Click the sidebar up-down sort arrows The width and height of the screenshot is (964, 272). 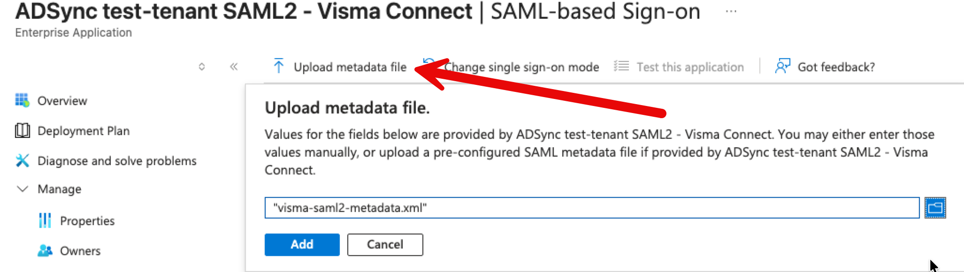click(x=202, y=67)
